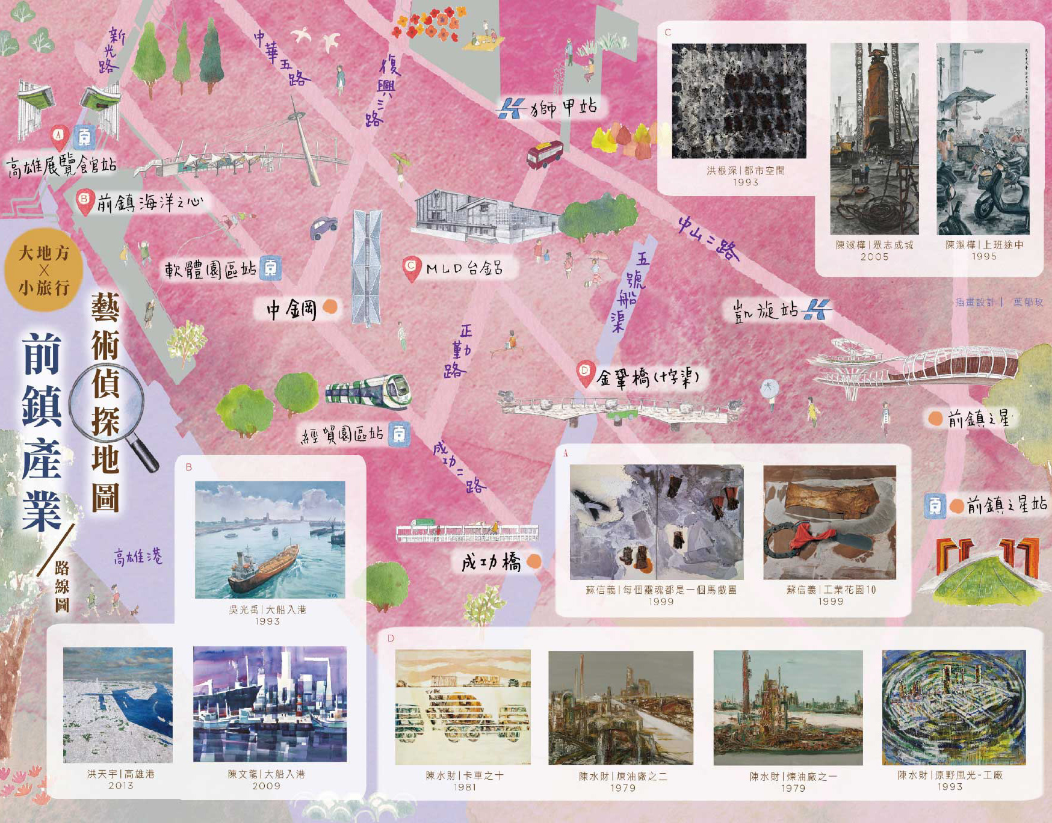The height and width of the screenshot is (823, 1052).
Task: Click the 中華五路 road name
Action: click(280, 57)
